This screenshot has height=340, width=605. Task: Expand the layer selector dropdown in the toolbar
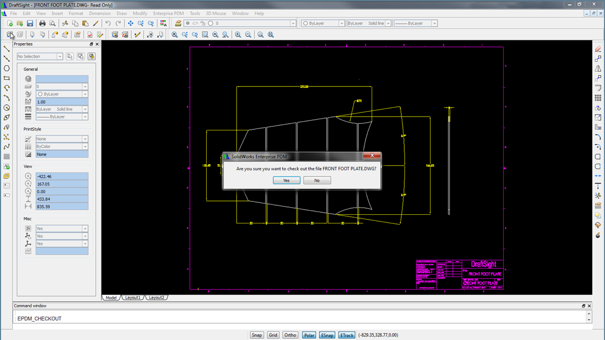point(293,24)
